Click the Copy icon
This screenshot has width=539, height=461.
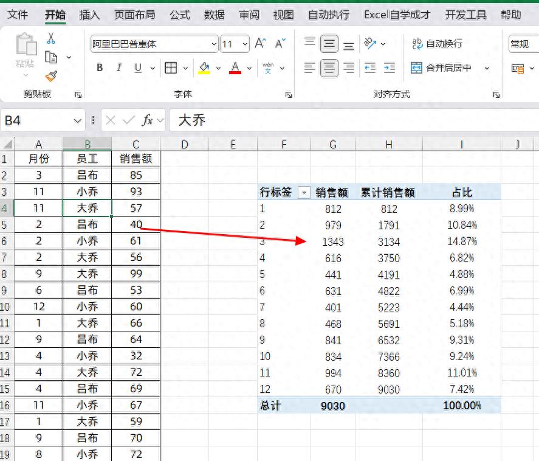[x=51, y=57]
